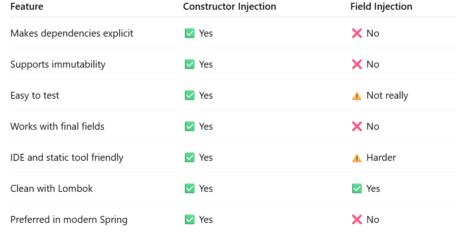Click the Not really text
Image resolution: width=459 pixels, height=234 pixels.
(x=387, y=95)
